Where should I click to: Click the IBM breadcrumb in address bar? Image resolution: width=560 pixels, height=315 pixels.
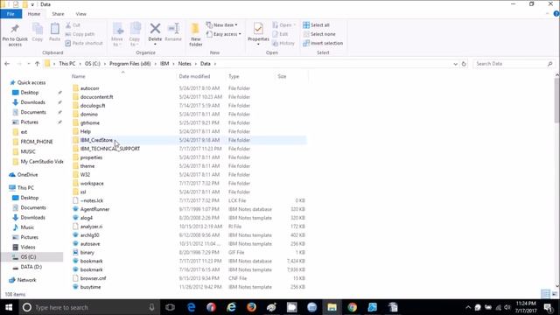point(164,64)
